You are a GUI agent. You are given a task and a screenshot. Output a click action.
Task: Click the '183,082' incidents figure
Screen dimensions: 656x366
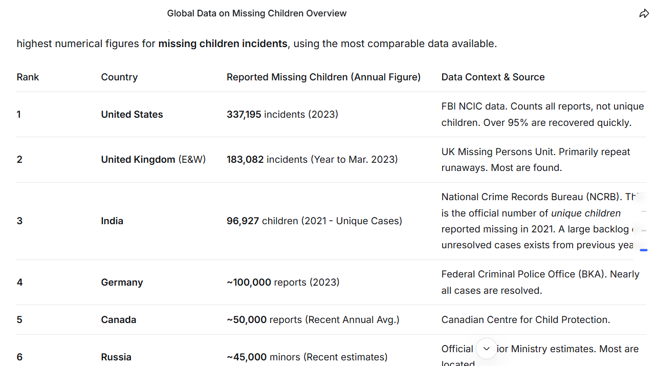pos(245,160)
